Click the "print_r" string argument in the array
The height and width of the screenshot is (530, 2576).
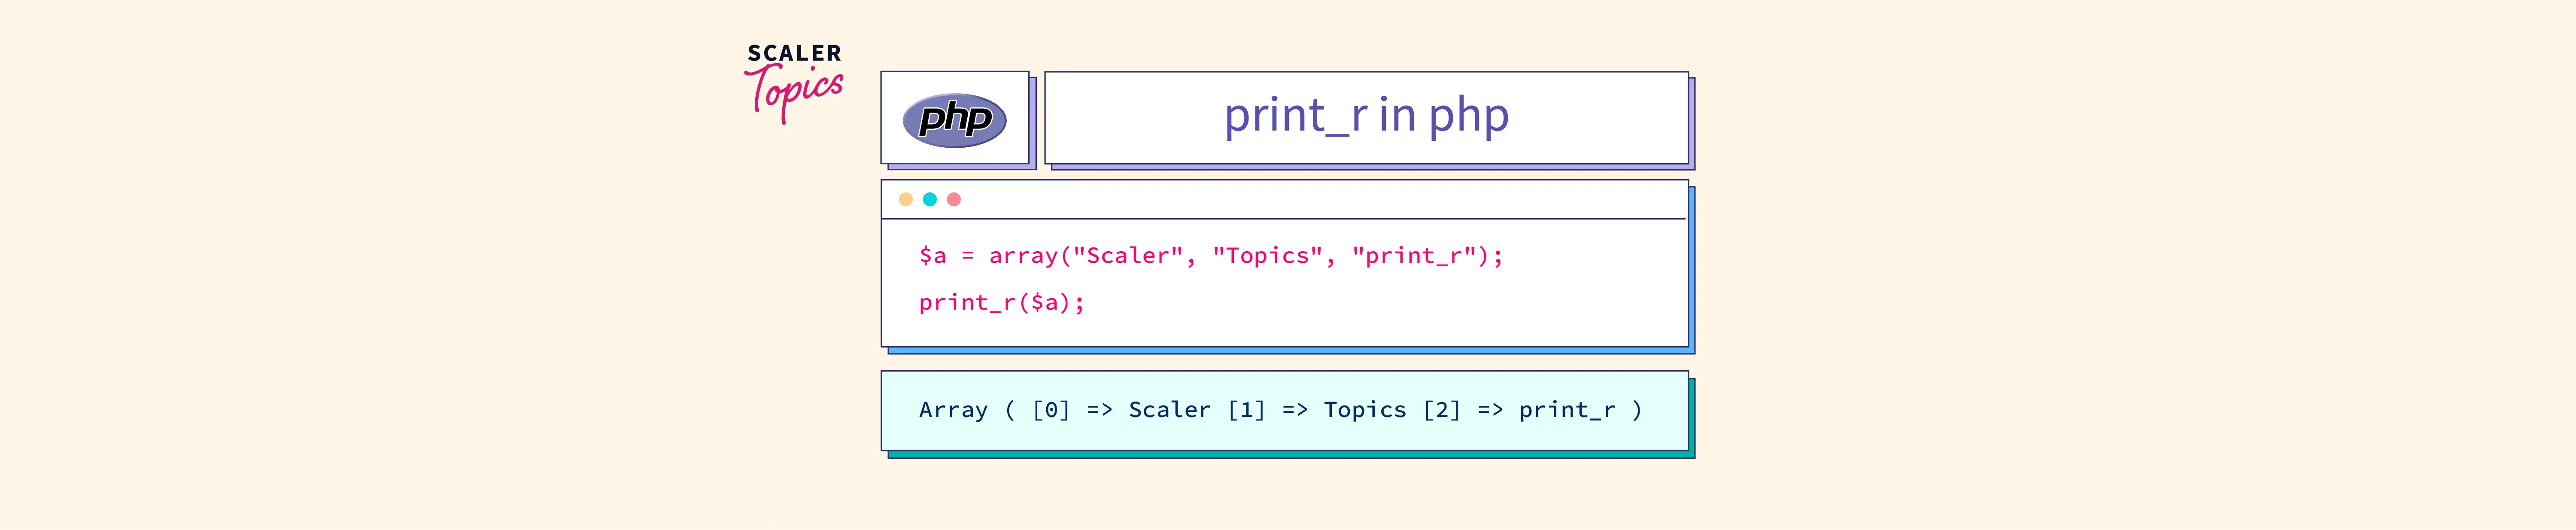click(1414, 256)
